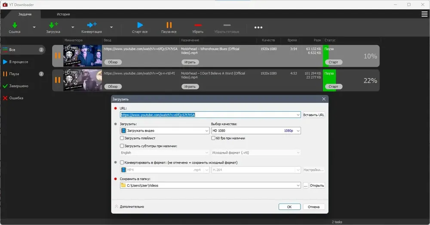Image resolution: width=430 pixels, height=225 pixels.
Task: Click the Вставить URL button
Action: coord(314,115)
